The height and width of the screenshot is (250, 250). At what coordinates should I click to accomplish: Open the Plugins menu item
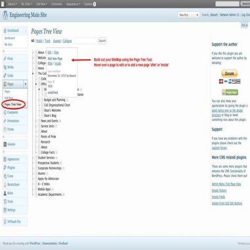coord(11,168)
